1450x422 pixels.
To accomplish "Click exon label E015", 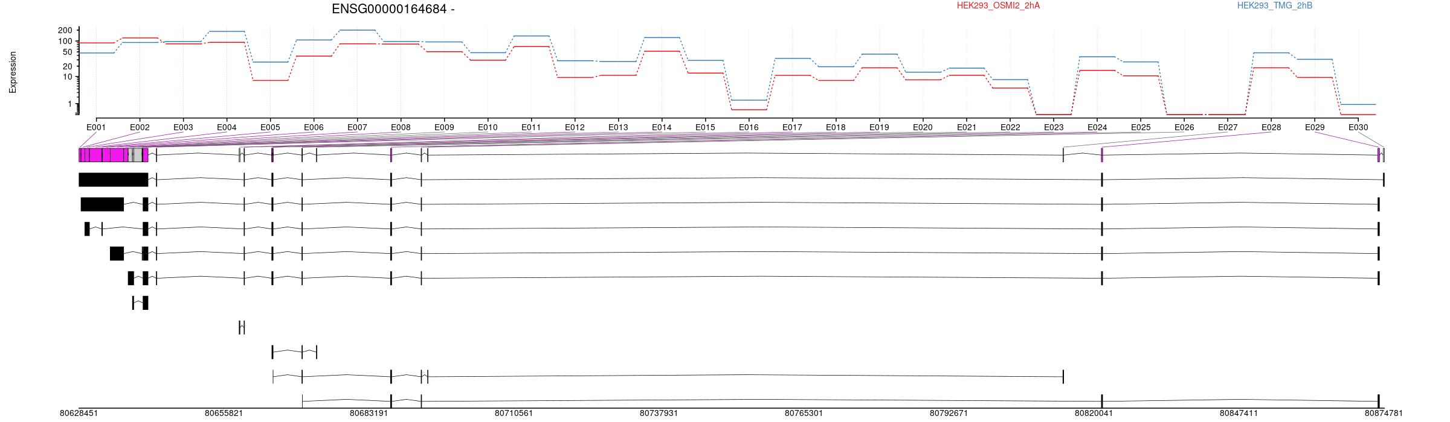I will click(705, 127).
